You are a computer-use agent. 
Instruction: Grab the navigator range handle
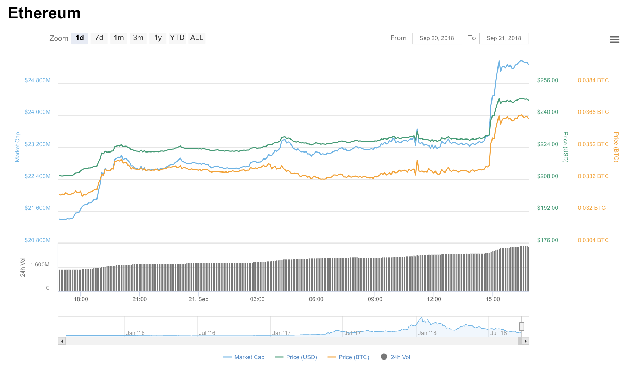click(x=521, y=326)
